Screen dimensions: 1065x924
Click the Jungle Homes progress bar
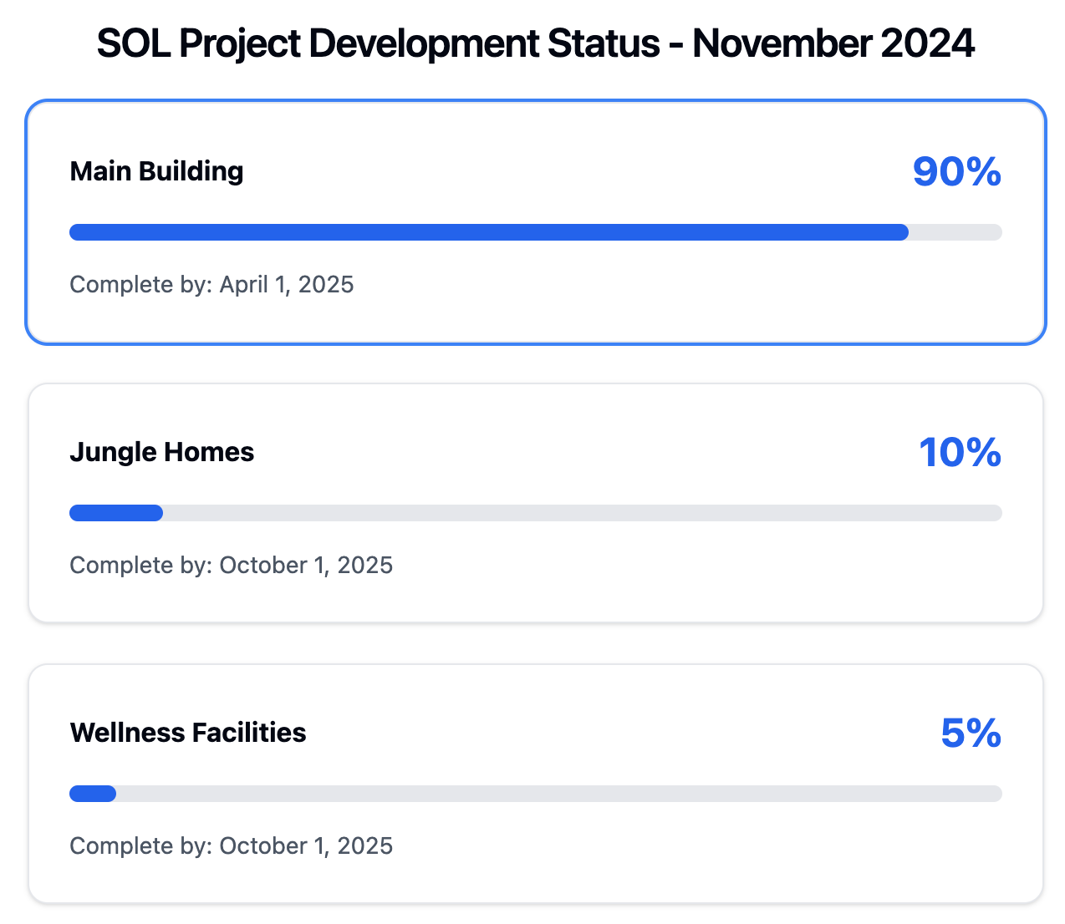(536, 513)
